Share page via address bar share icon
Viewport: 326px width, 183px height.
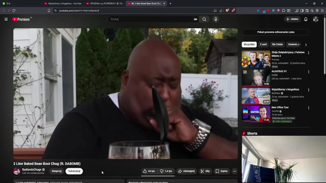coord(221,11)
